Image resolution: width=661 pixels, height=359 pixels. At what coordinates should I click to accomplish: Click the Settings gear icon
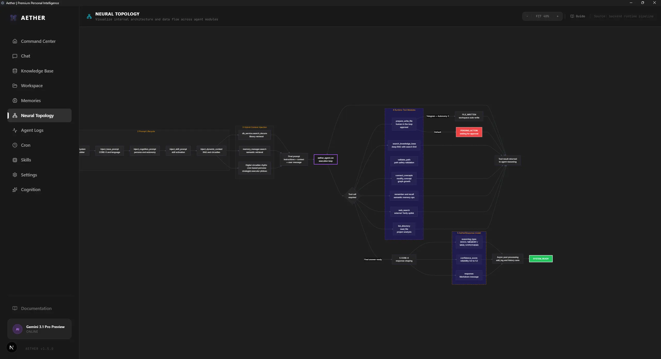point(15,175)
